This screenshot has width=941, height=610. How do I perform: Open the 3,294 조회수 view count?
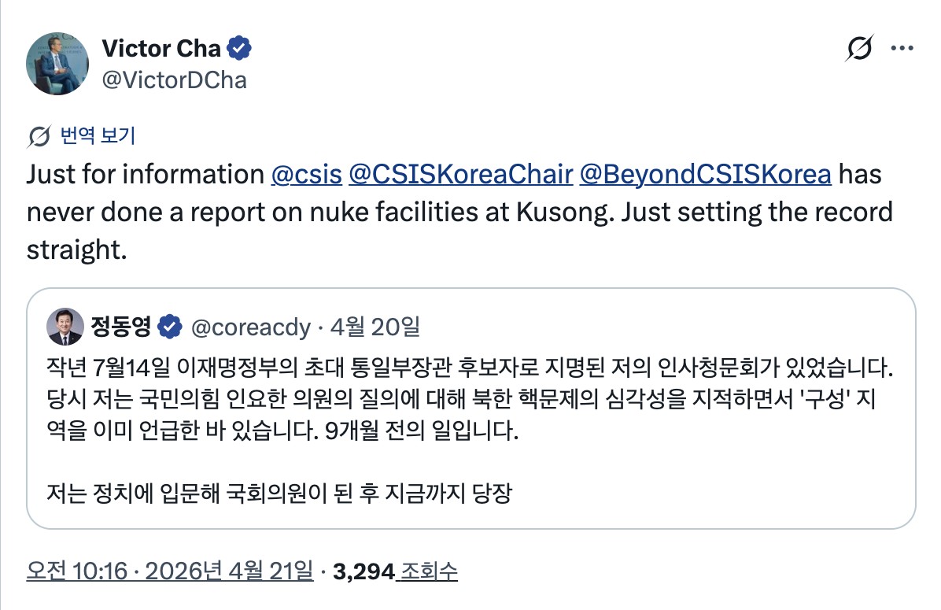pyautogui.click(x=396, y=571)
